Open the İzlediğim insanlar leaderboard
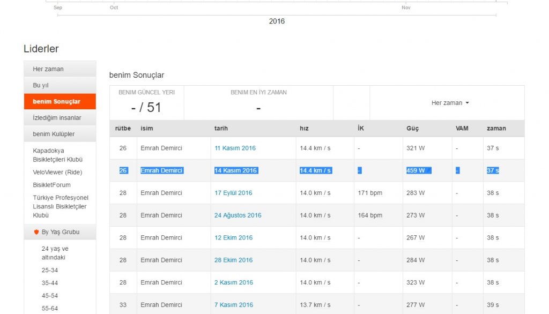 57,118
